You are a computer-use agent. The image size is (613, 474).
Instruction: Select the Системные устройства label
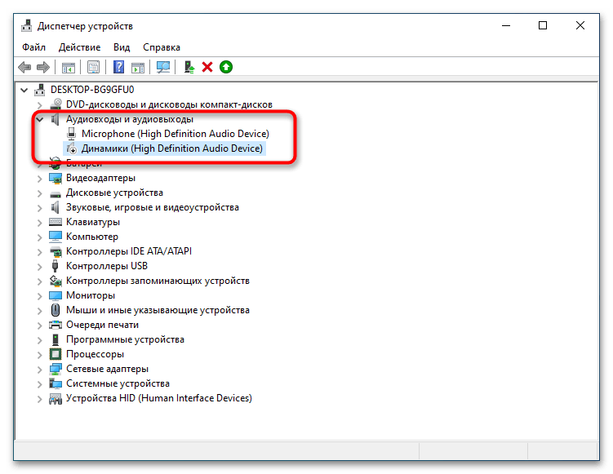click(x=118, y=383)
